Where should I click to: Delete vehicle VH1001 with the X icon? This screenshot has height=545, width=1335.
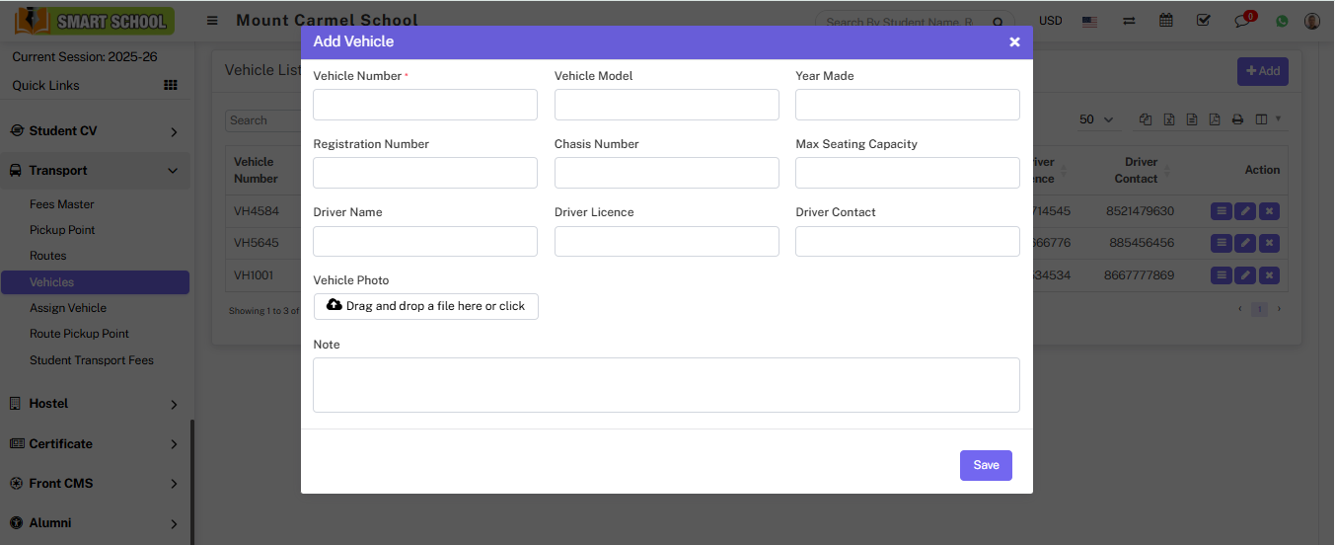1270,275
